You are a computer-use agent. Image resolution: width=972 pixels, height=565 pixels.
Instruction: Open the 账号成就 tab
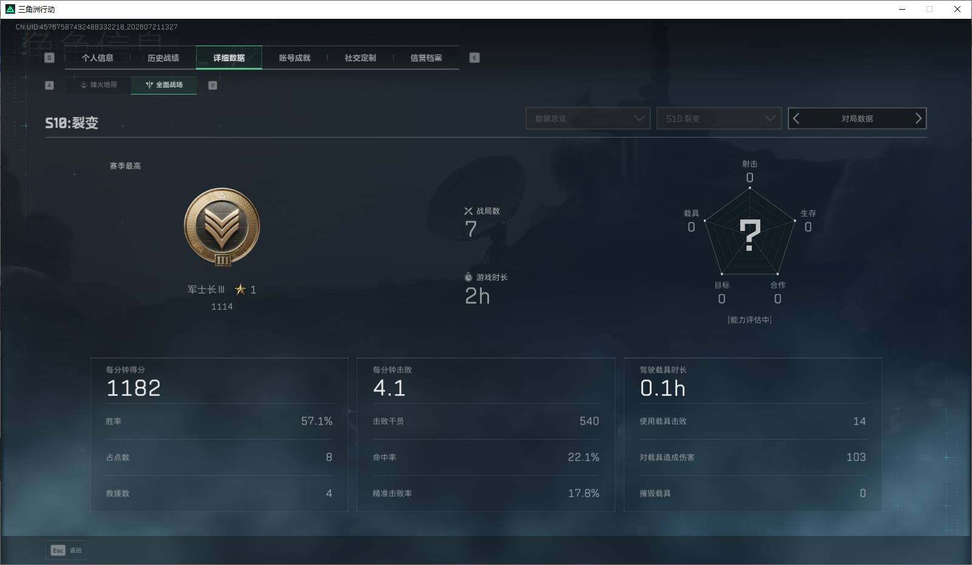tap(294, 58)
